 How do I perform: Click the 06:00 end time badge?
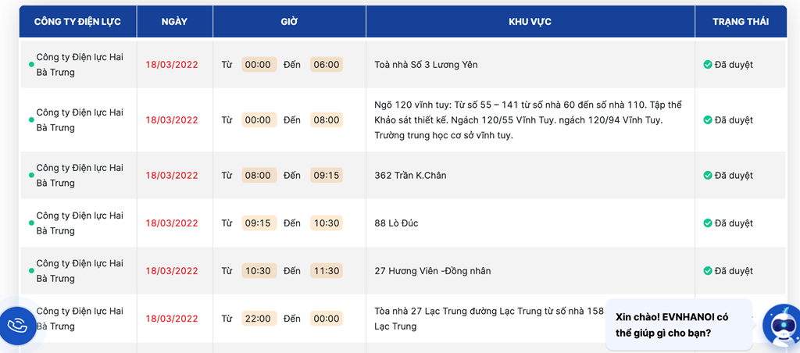pyautogui.click(x=326, y=65)
